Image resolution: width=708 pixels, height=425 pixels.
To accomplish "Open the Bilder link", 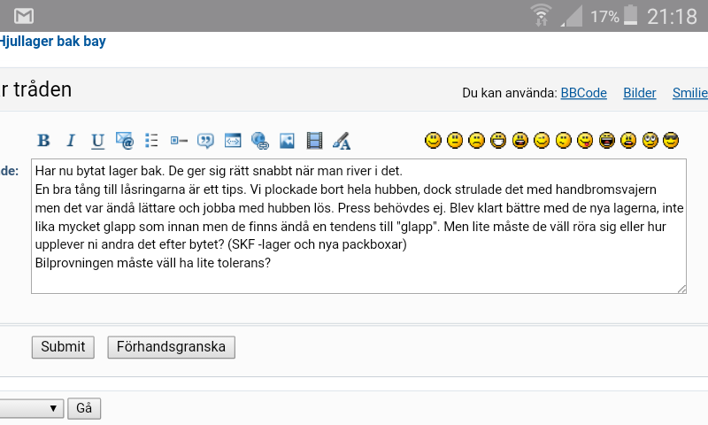I will tap(640, 93).
